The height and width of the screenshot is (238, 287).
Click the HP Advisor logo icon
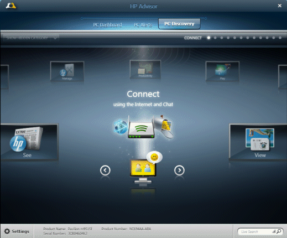click(11, 6)
